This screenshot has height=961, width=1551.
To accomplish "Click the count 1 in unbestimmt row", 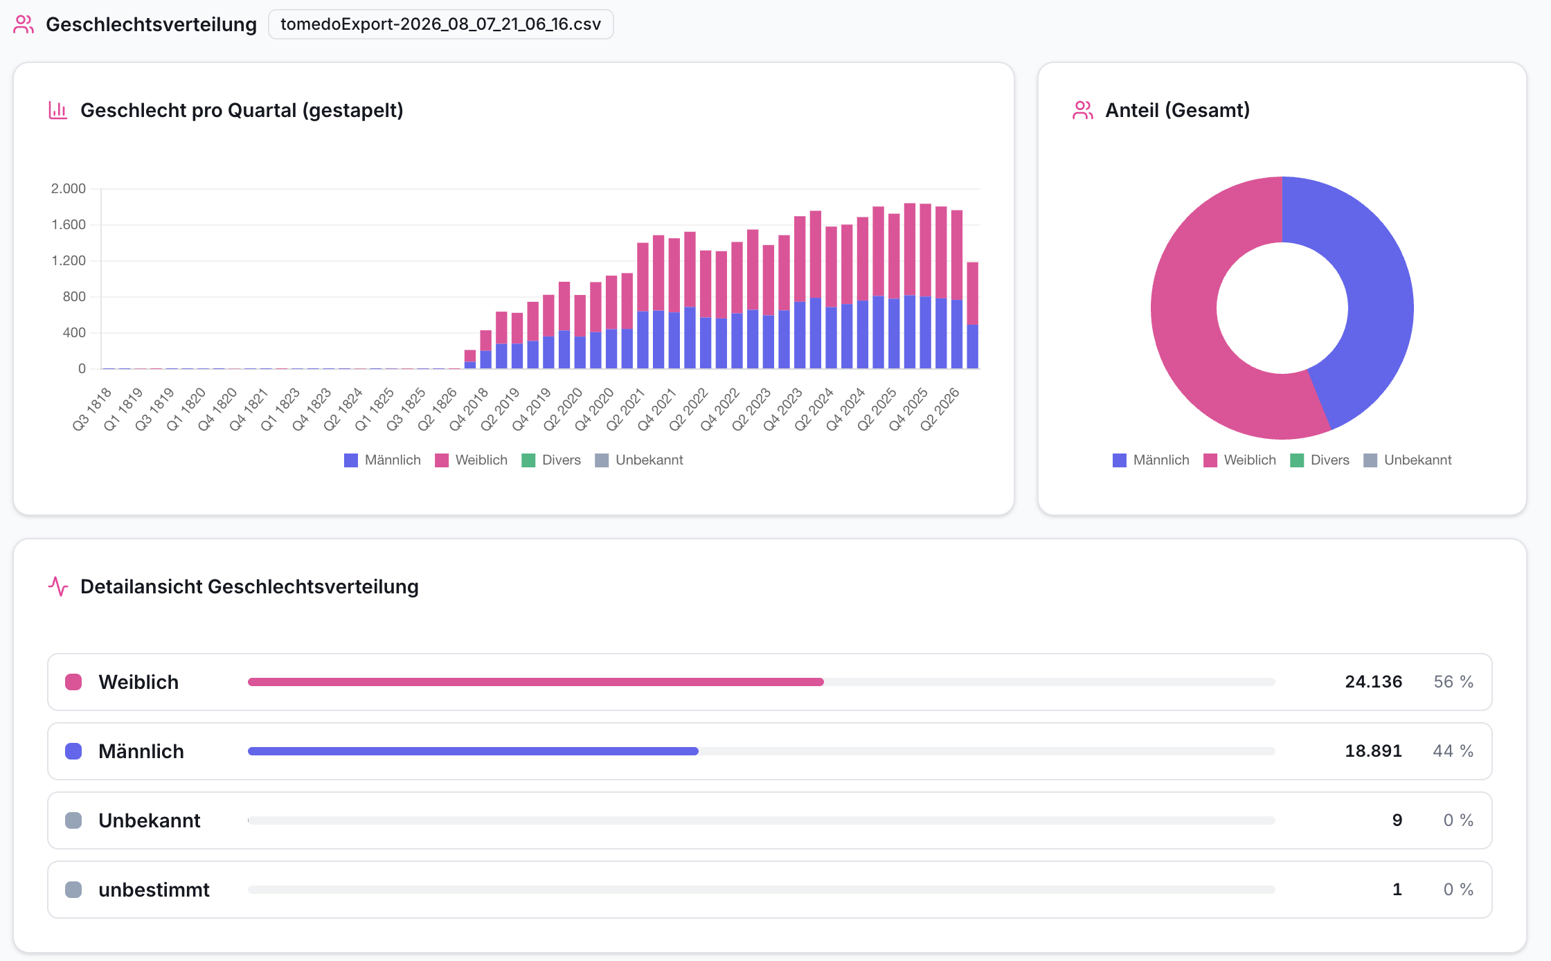I will click(1397, 890).
